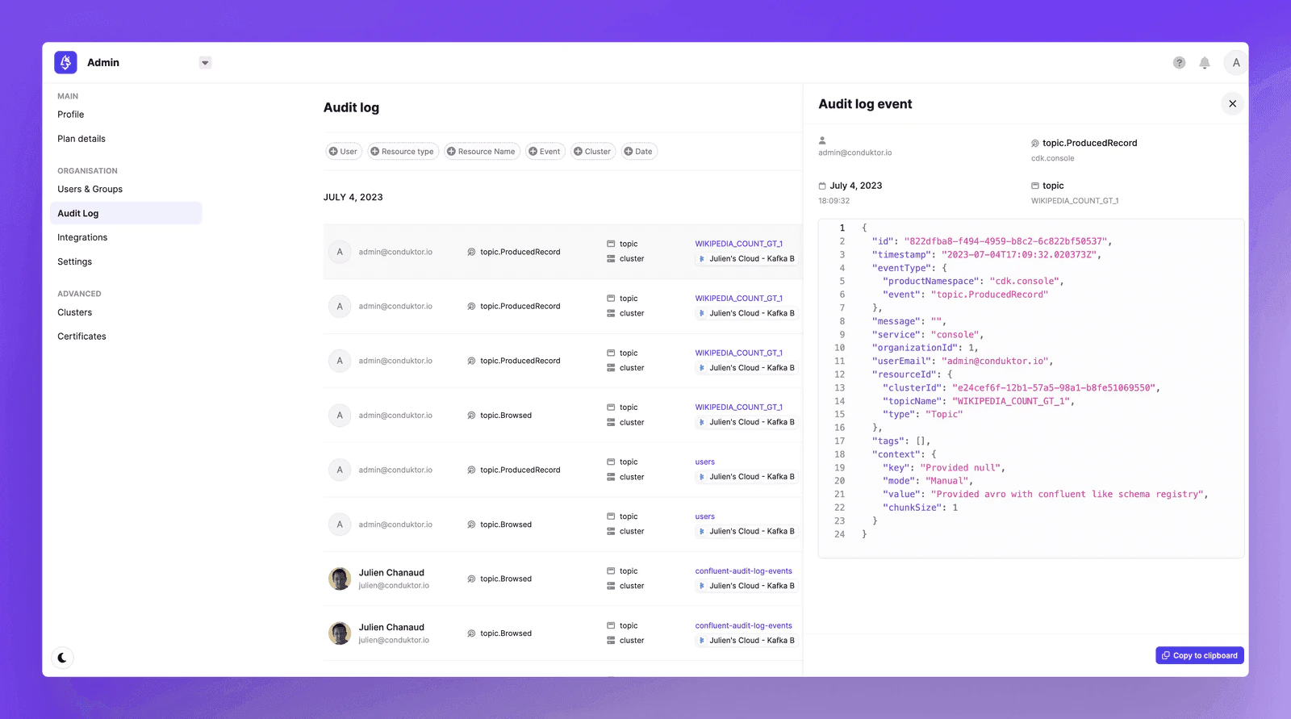Open Users & Groups page
This screenshot has width=1291, height=719.
(90, 190)
